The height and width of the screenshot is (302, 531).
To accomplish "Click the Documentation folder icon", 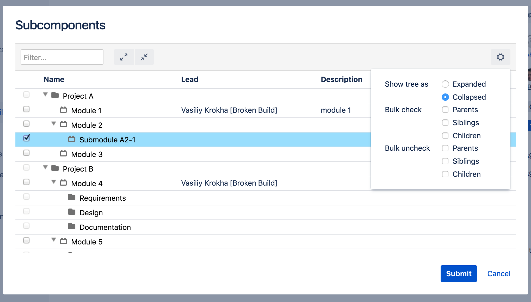I will [72, 227].
